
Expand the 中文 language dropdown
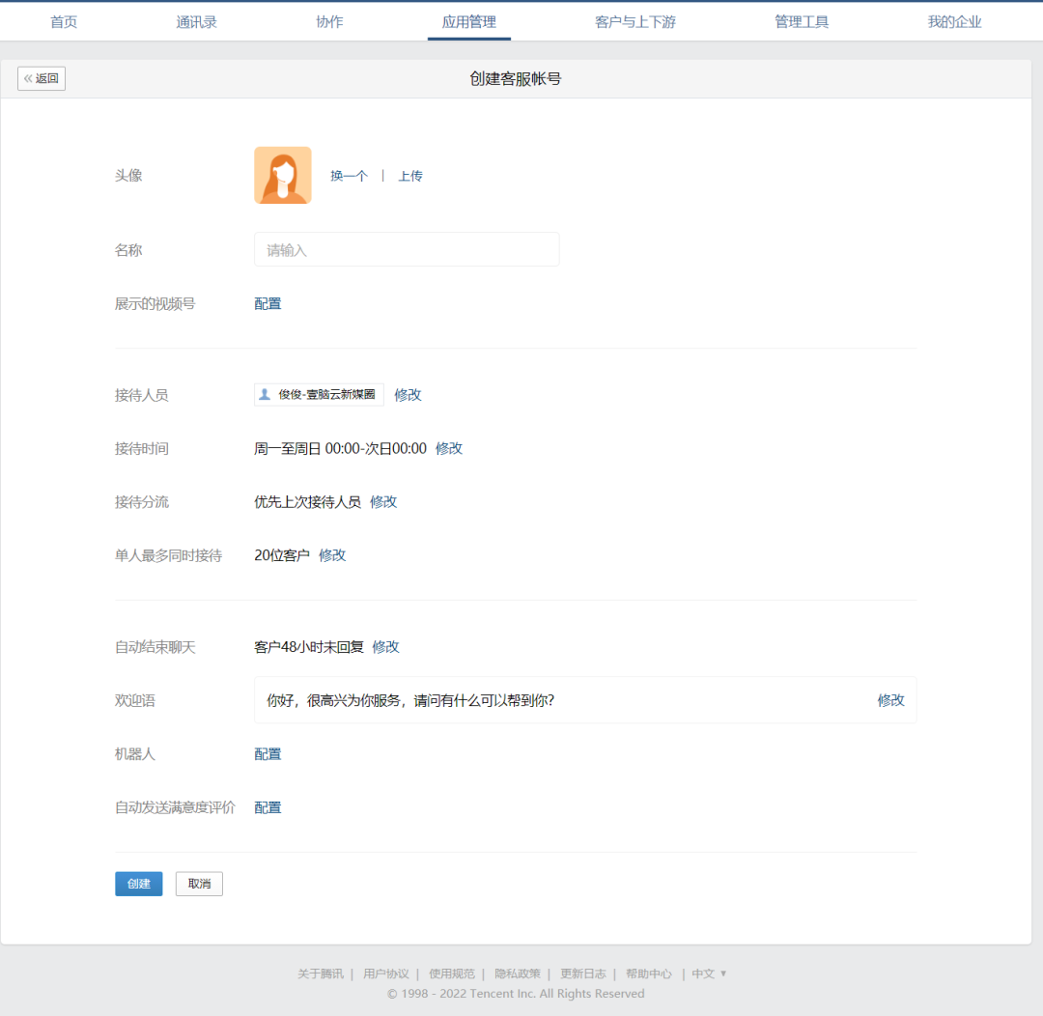click(x=709, y=974)
